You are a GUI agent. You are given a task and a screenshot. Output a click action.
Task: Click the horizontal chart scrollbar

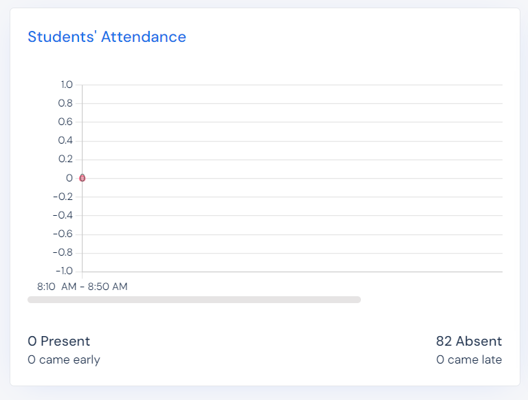click(194, 300)
